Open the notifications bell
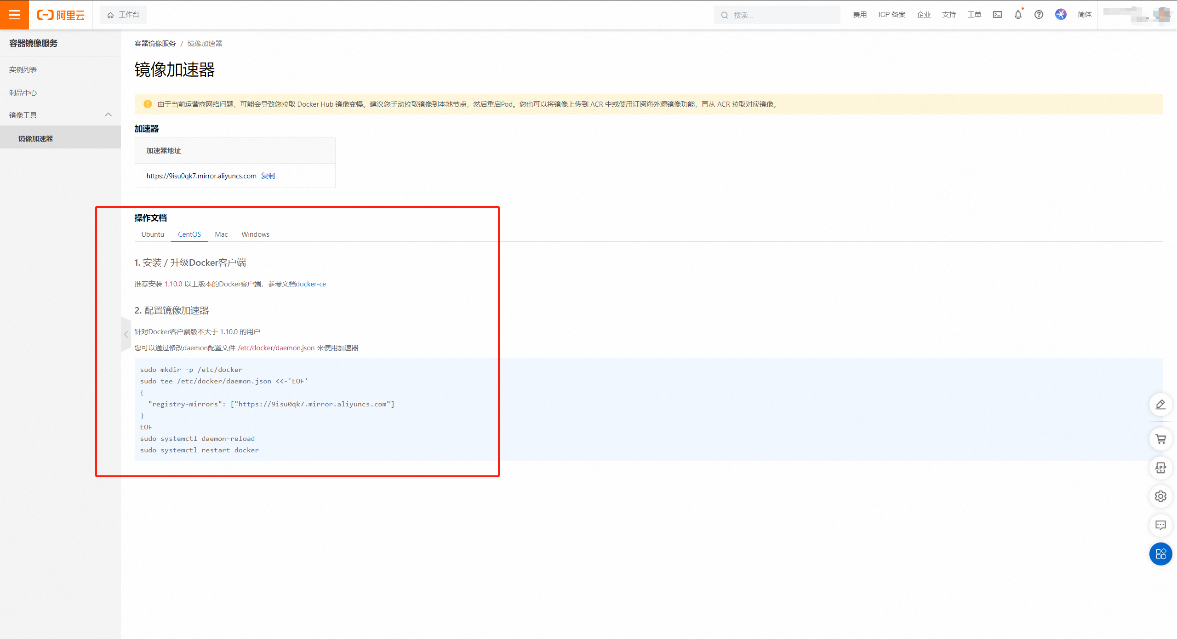The height and width of the screenshot is (639, 1177). click(1018, 15)
